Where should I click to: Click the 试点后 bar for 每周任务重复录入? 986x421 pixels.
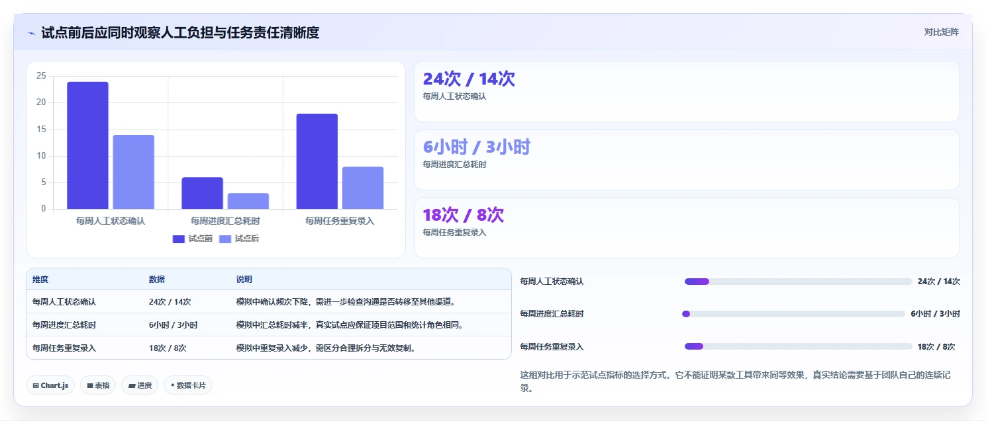pos(363,188)
